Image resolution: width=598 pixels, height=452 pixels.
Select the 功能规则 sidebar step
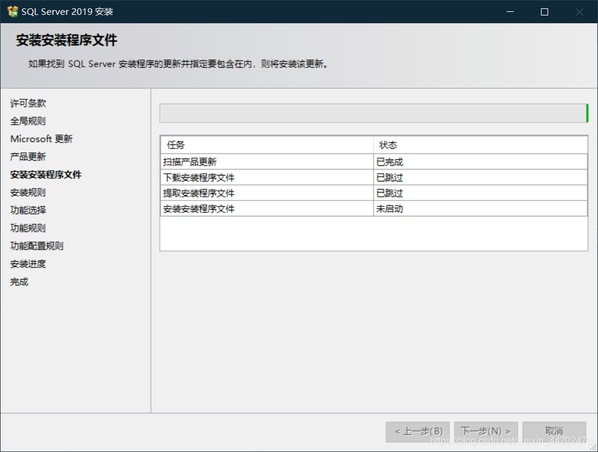28,228
